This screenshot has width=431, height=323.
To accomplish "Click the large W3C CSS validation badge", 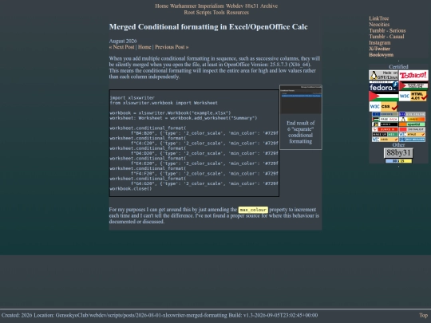I will pyautogui.click(x=384, y=106).
